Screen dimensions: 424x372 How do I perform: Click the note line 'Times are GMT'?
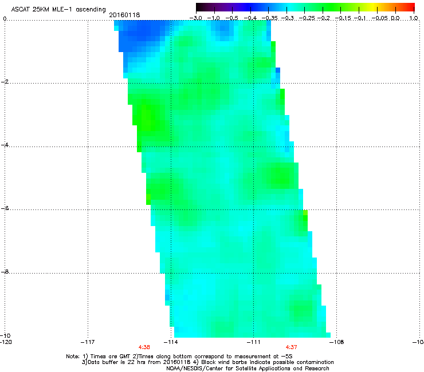(179, 357)
